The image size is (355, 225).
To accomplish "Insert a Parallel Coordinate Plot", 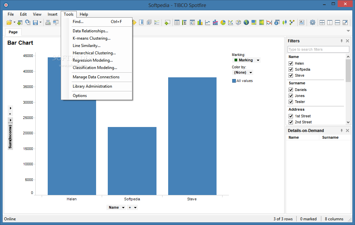I will [269, 22].
